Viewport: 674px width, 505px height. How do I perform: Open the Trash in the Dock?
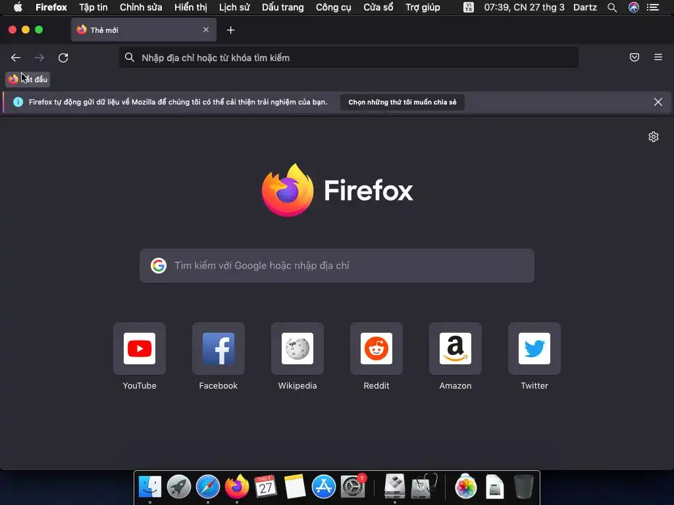pos(523,487)
